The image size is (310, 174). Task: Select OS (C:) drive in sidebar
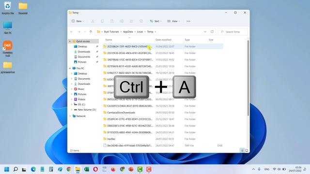[81, 104]
